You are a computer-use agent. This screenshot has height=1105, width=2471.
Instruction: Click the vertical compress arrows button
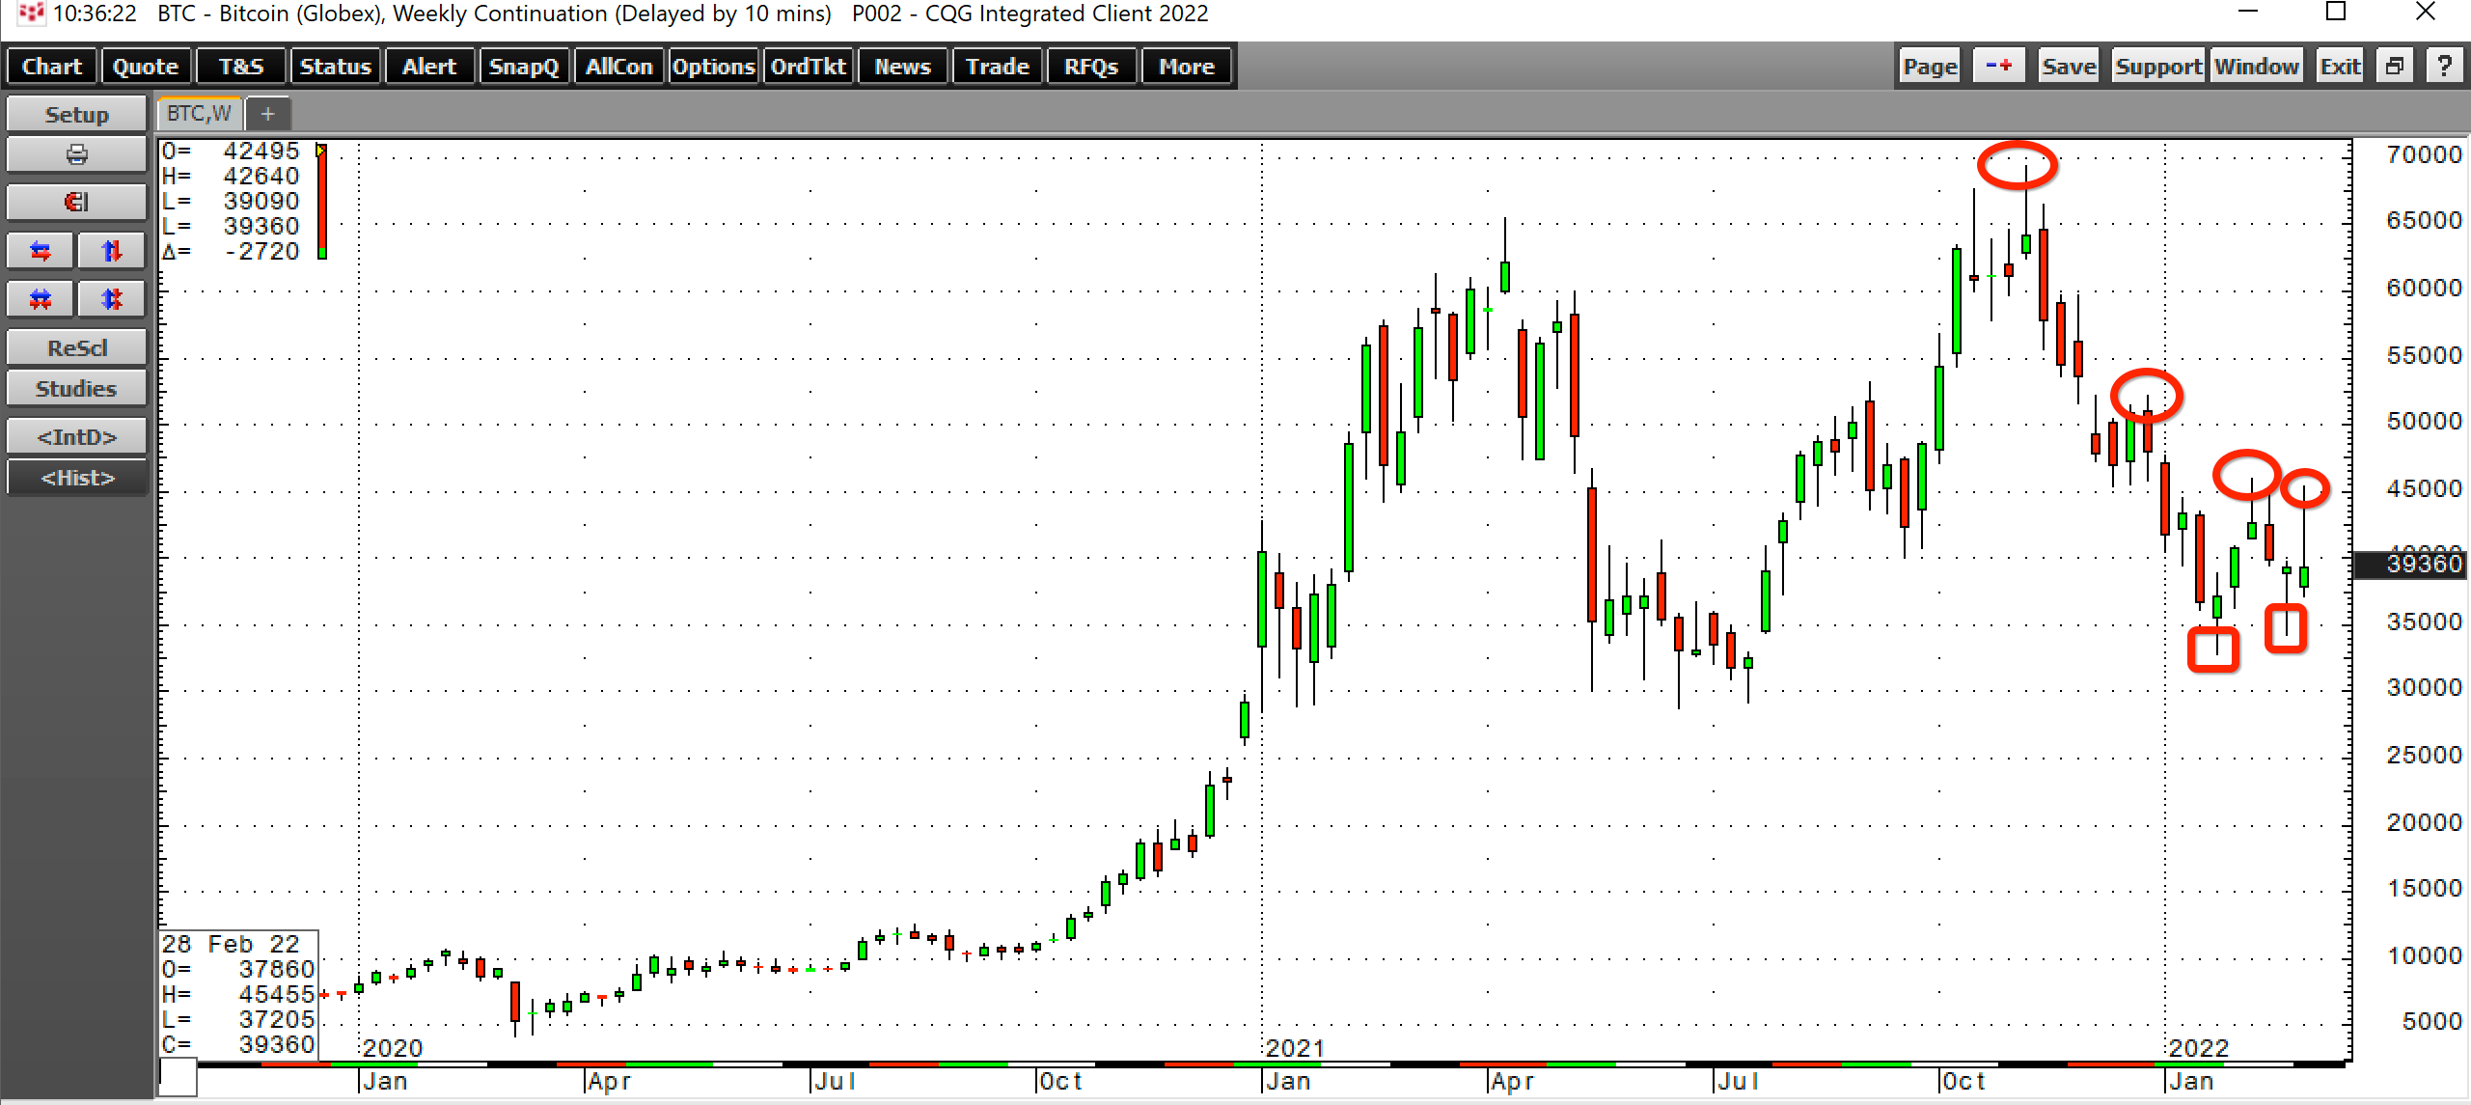pos(112,299)
